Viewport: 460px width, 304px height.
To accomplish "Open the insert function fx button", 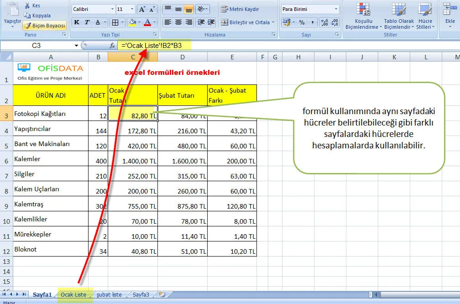I will 112,46.
